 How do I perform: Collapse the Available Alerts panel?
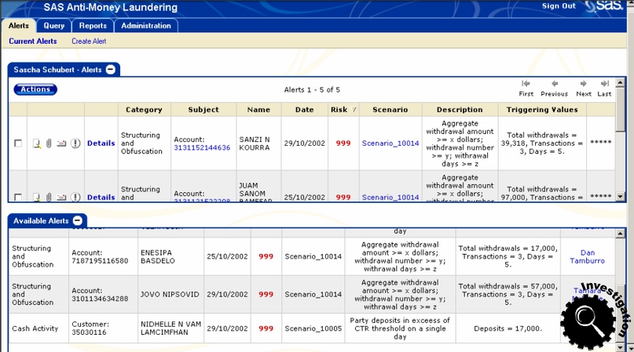(x=78, y=221)
